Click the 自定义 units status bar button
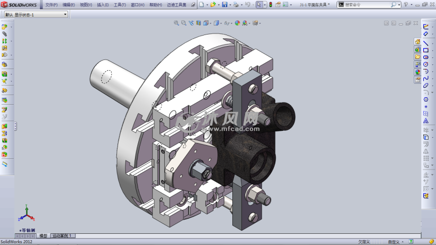Image resolution: width=436 pixels, height=245 pixels. (394, 242)
